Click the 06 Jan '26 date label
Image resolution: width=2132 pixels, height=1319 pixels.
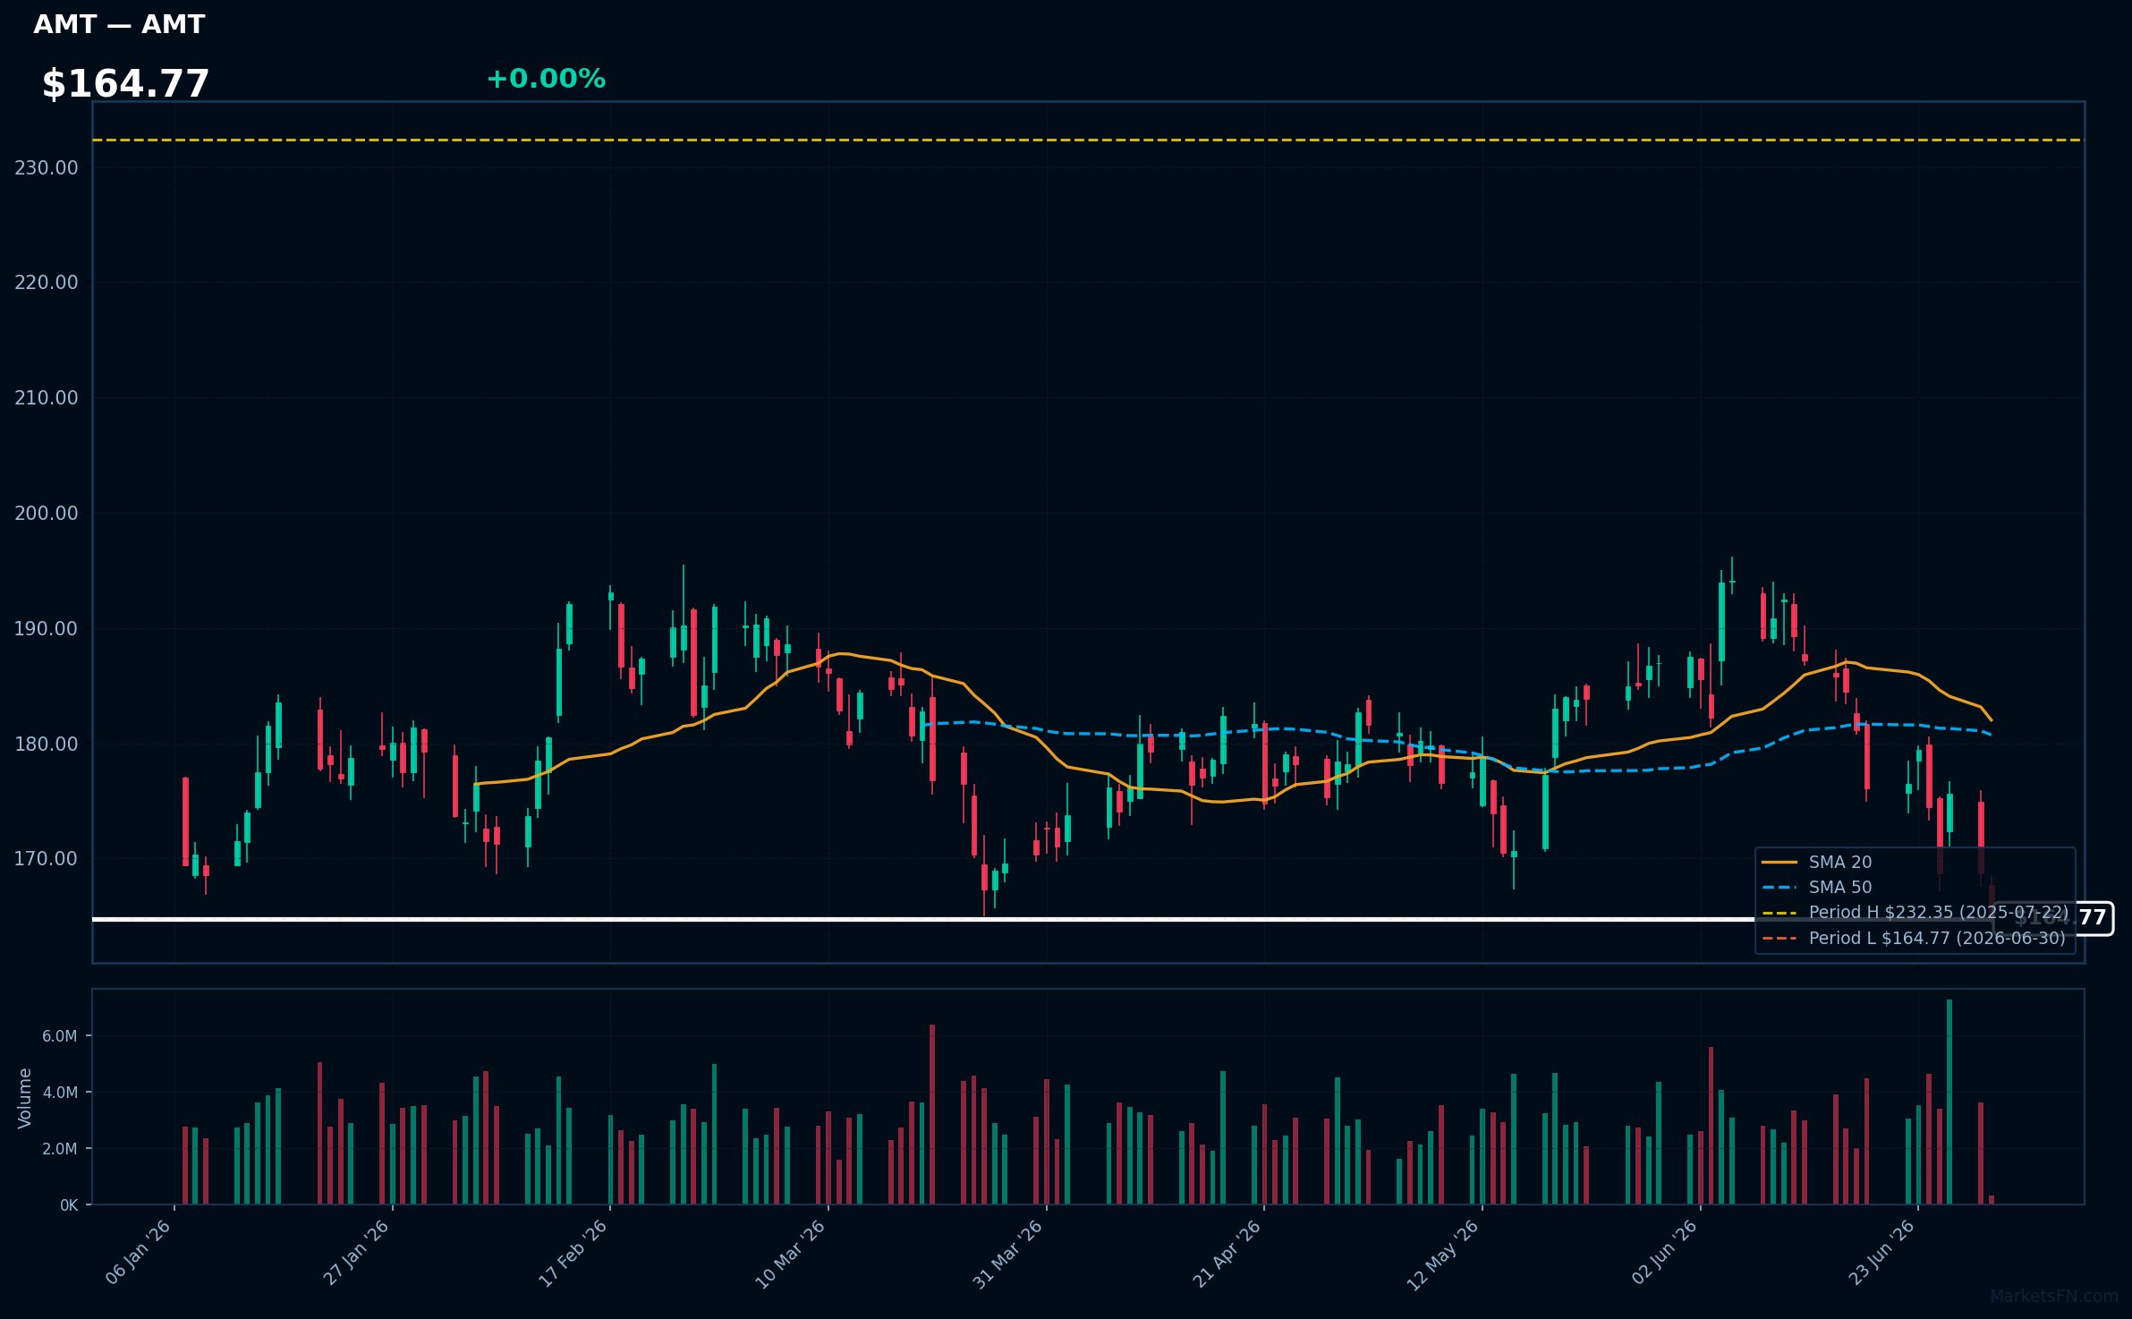pos(139,1253)
